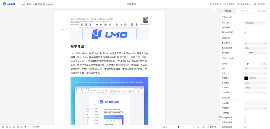Click the QR code in the page header
270x129 pixels.
(x=145, y=20)
